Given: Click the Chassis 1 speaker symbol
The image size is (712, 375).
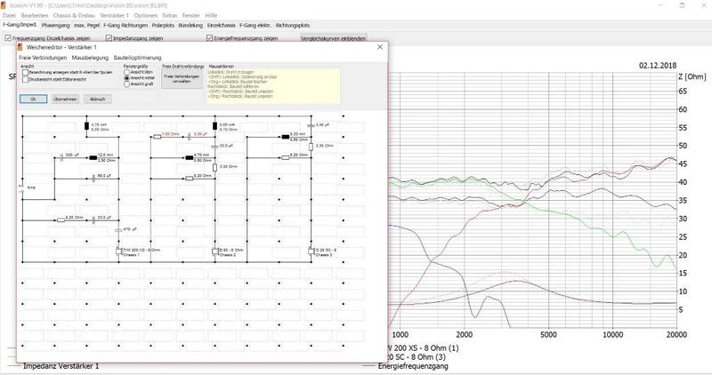Looking at the screenshot, I should coord(118,251).
